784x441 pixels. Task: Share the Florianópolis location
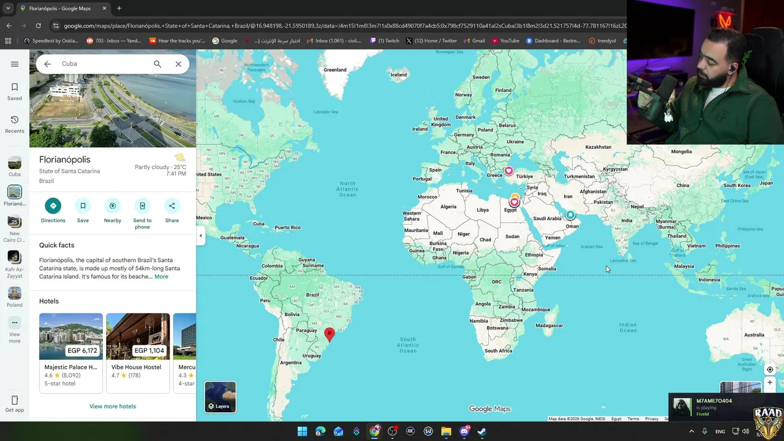pyautogui.click(x=172, y=211)
